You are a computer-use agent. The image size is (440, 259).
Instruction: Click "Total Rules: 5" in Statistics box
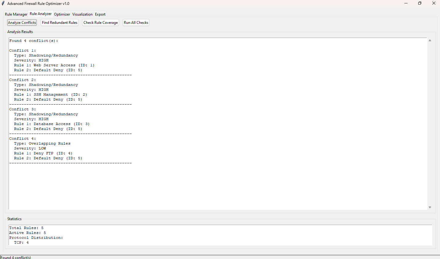pyautogui.click(x=26, y=228)
